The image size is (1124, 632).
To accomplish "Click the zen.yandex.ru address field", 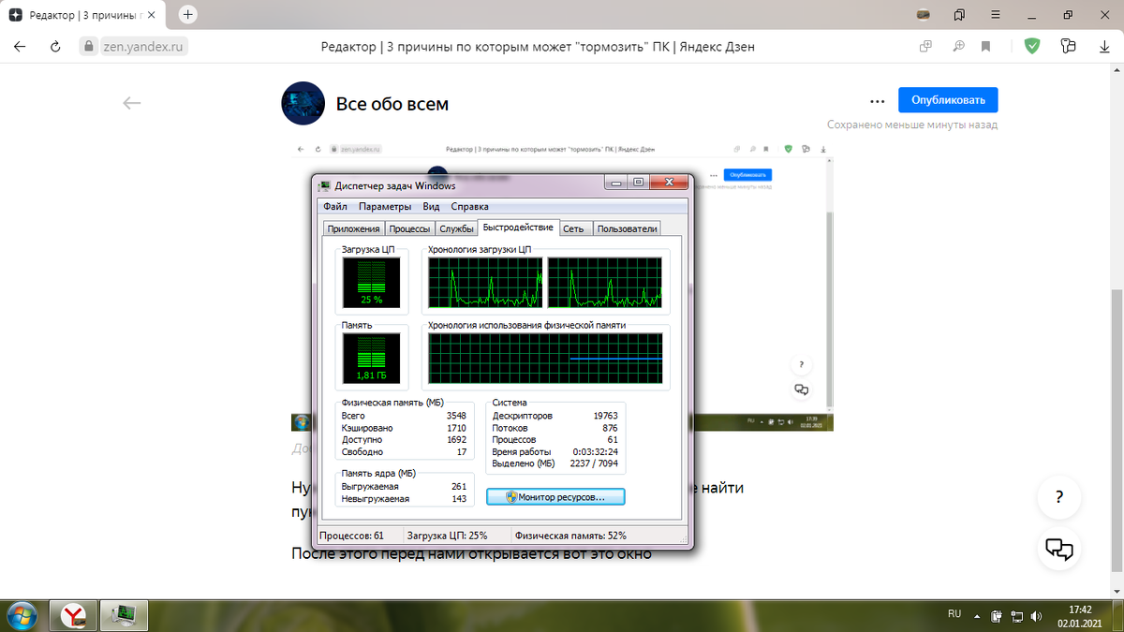I will [x=145, y=46].
